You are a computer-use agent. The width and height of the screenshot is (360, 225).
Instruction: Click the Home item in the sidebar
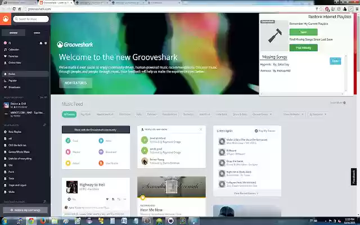[25, 74]
